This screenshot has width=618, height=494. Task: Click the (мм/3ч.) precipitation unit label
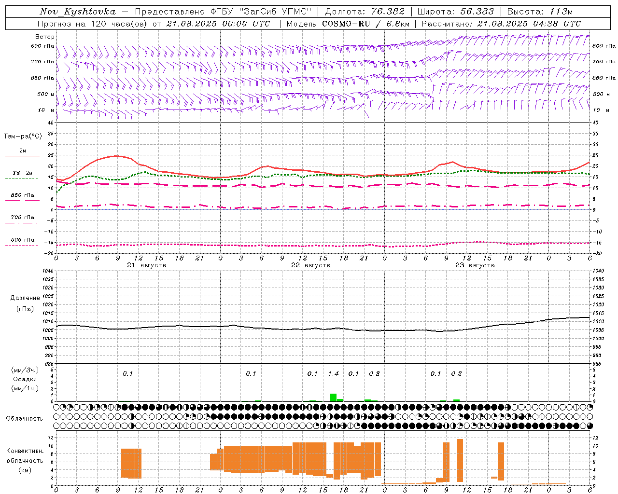click(25, 370)
